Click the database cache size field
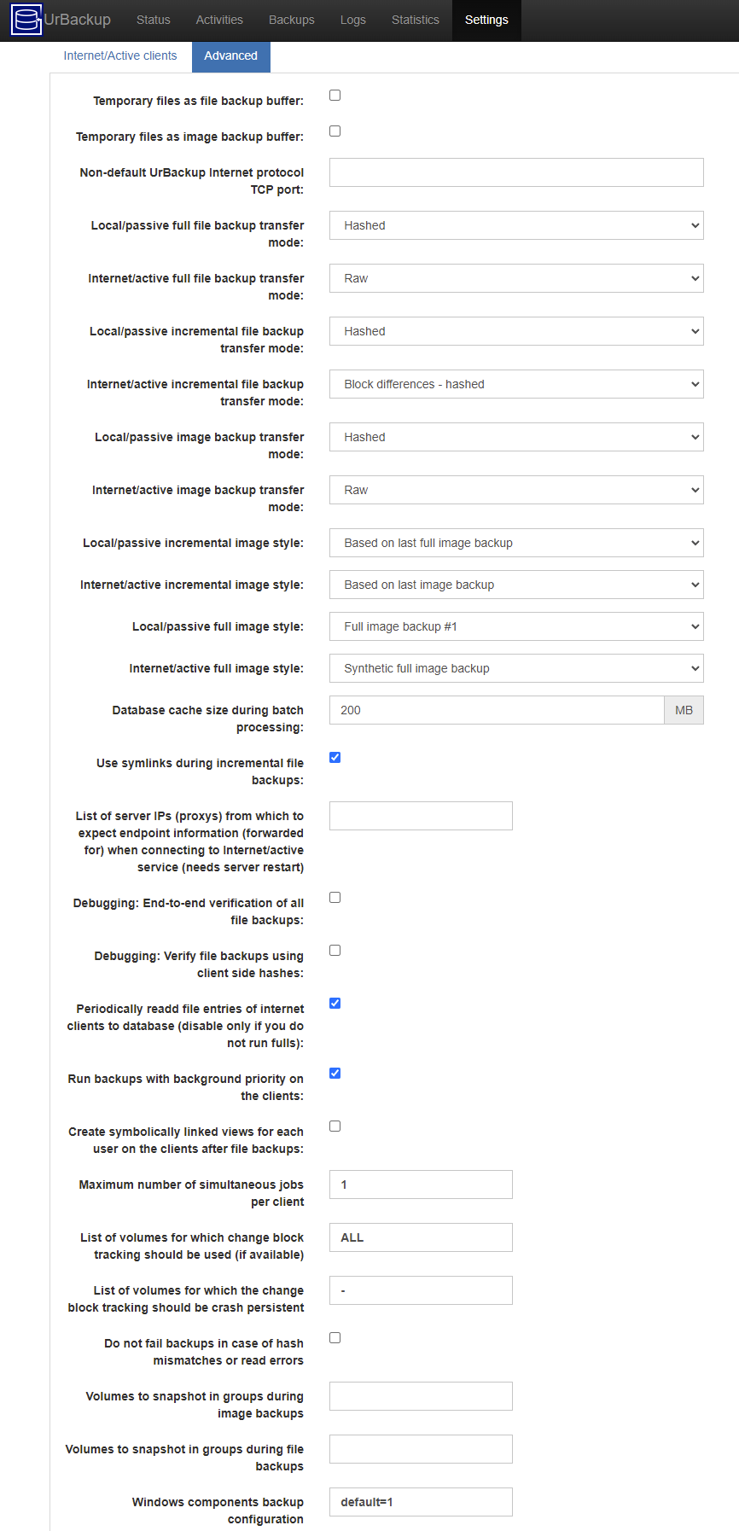 (497, 710)
